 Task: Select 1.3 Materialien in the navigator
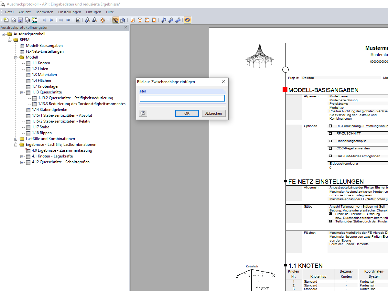44,75
